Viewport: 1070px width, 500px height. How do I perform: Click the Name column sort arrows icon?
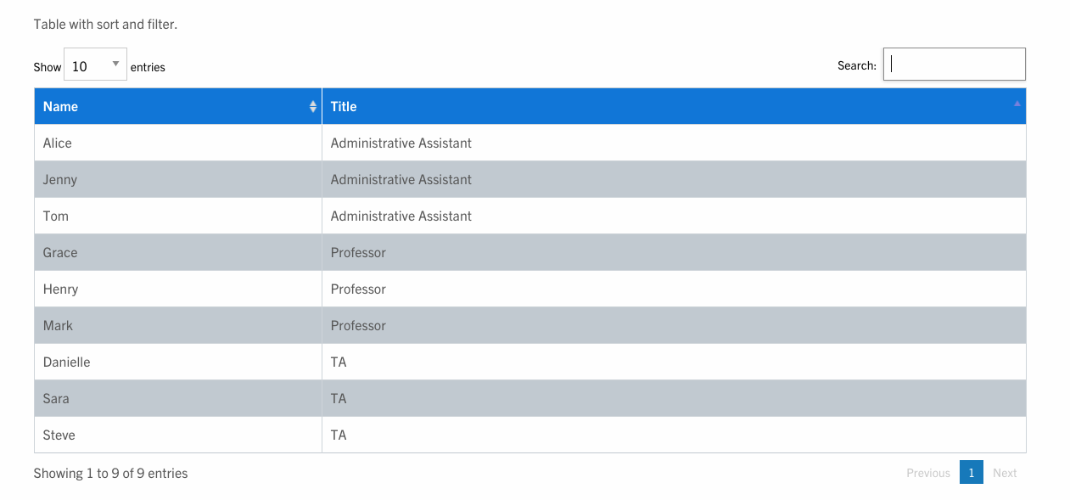point(312,107)
